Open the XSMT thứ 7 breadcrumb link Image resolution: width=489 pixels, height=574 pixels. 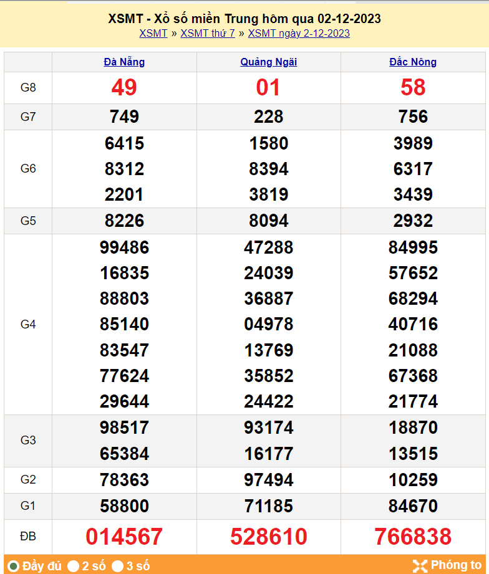tap(208, 34)
